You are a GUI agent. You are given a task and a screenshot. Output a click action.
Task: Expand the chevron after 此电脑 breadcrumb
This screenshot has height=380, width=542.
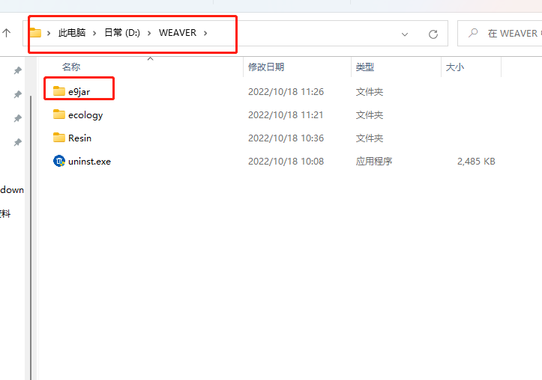(x=94, y=33)
